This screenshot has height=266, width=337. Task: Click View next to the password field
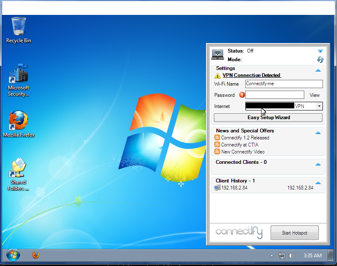315,95
